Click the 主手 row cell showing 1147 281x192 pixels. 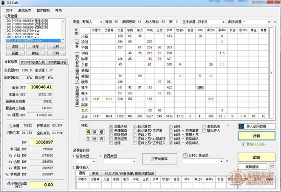(x=97, y=99)
